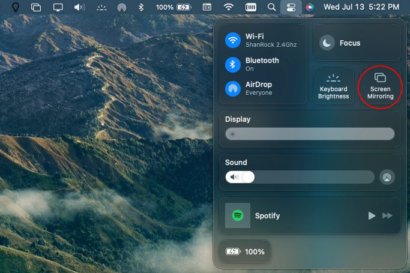Screen dimensions: 410x273
Task: Expand Bluetooth On settings
Action: 262,64
